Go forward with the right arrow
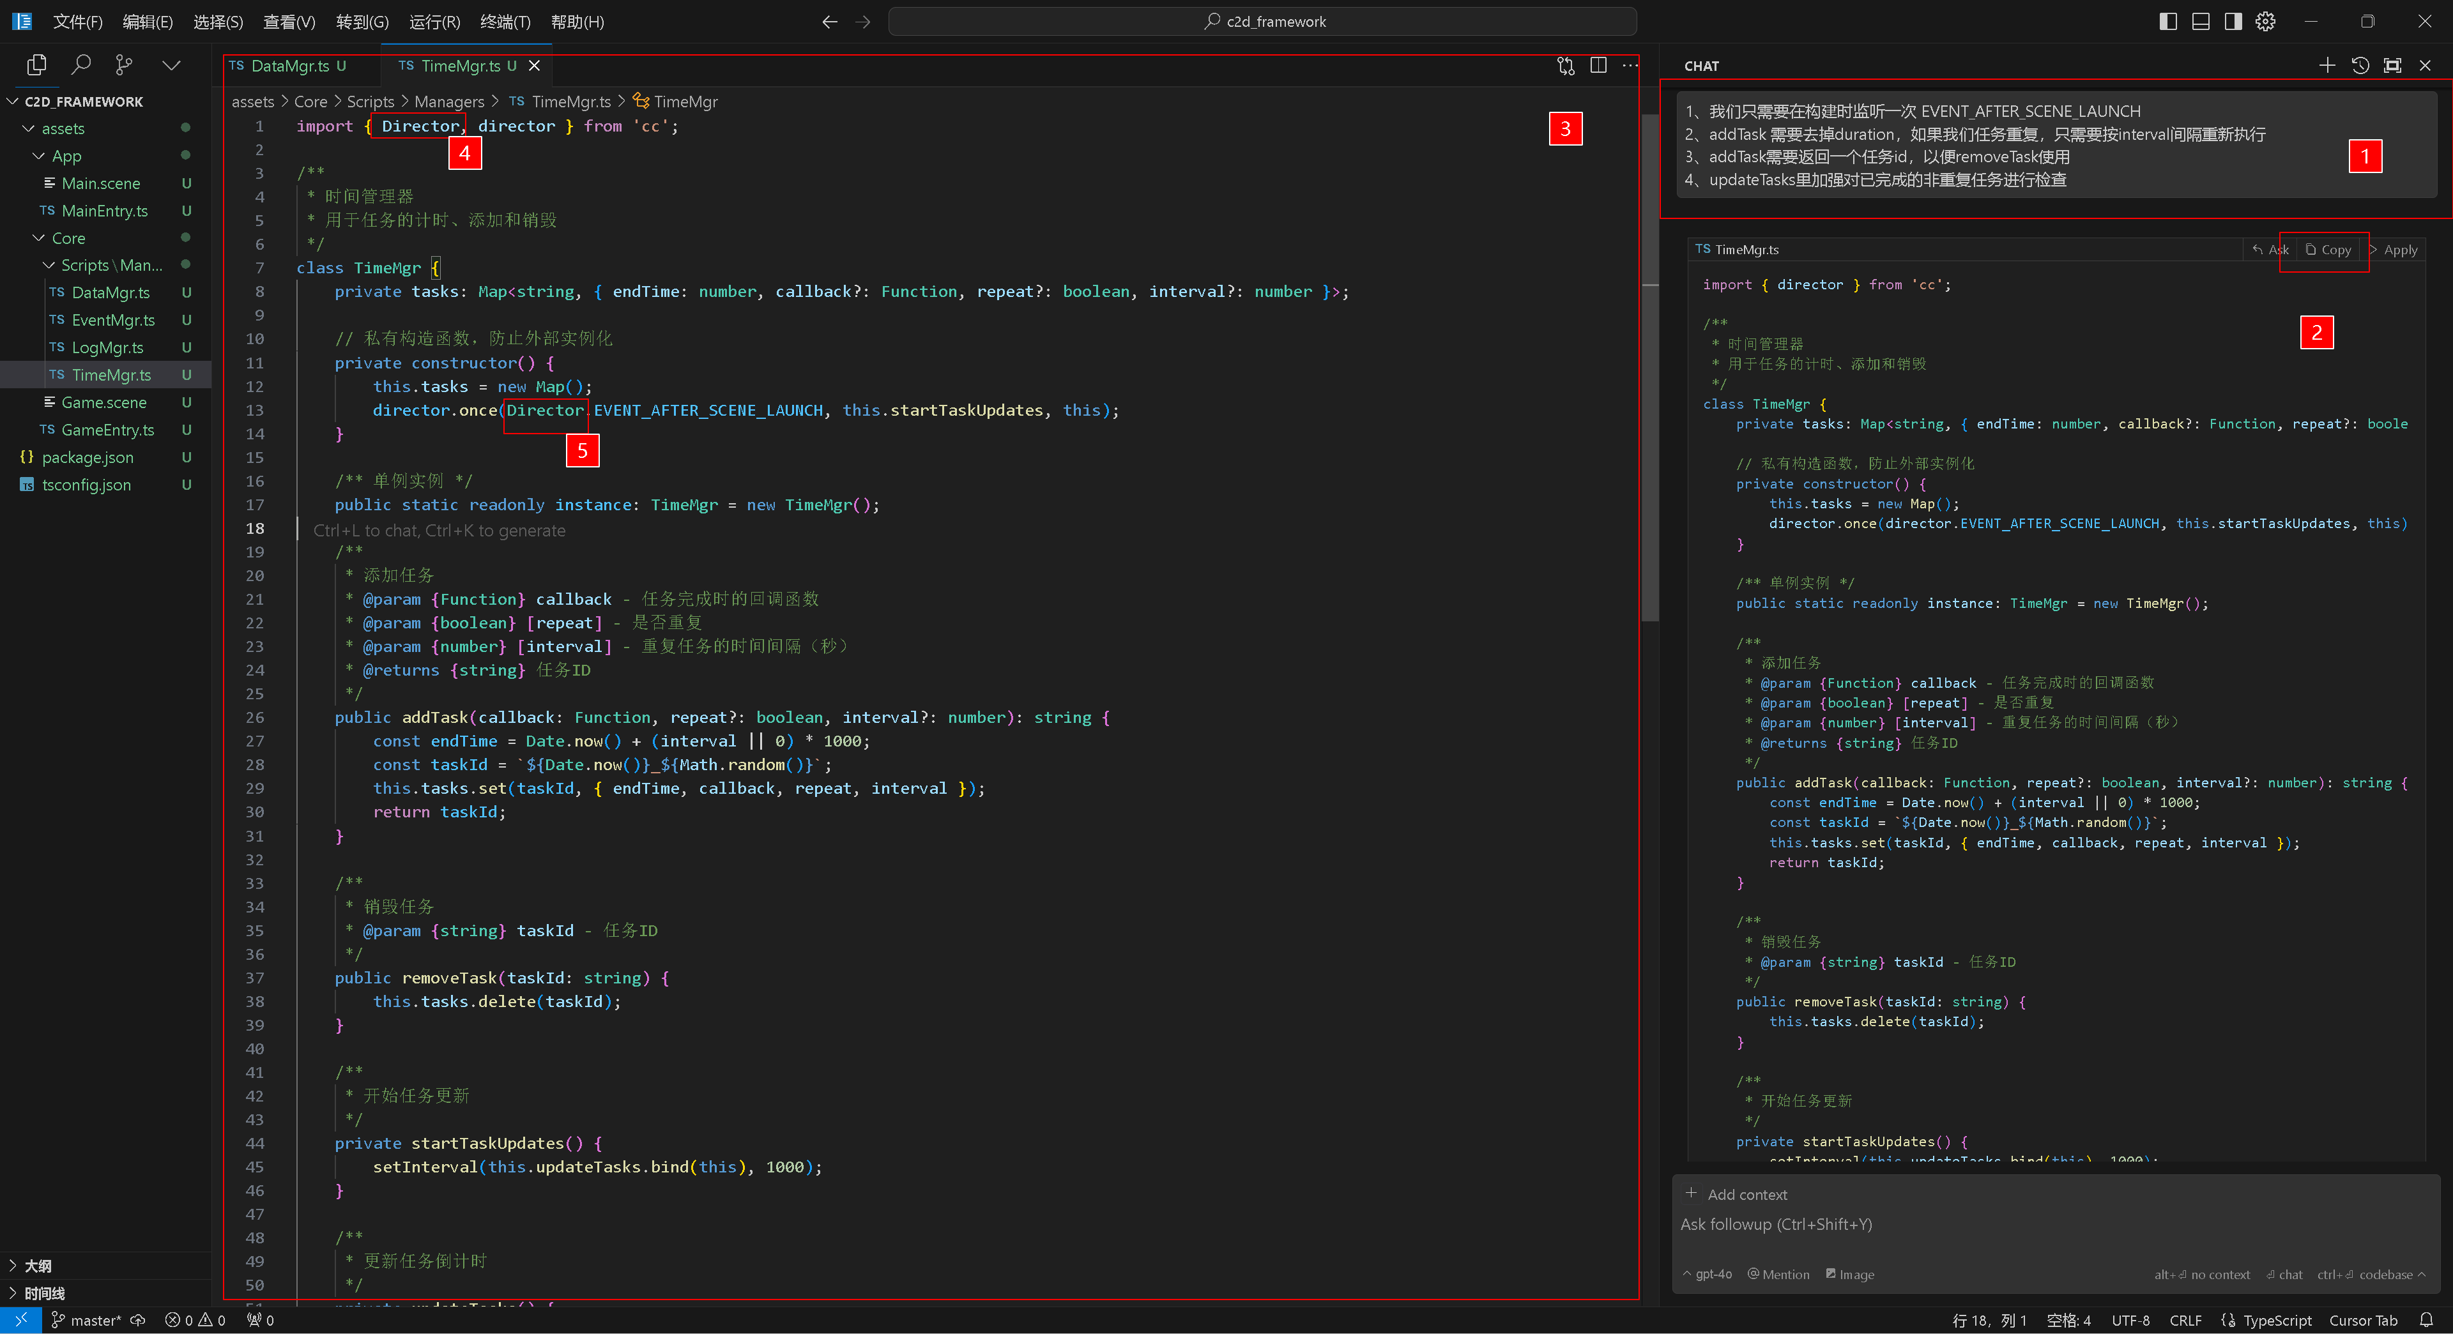The width and height of the screenshot is (2453, 1334). 863,21
